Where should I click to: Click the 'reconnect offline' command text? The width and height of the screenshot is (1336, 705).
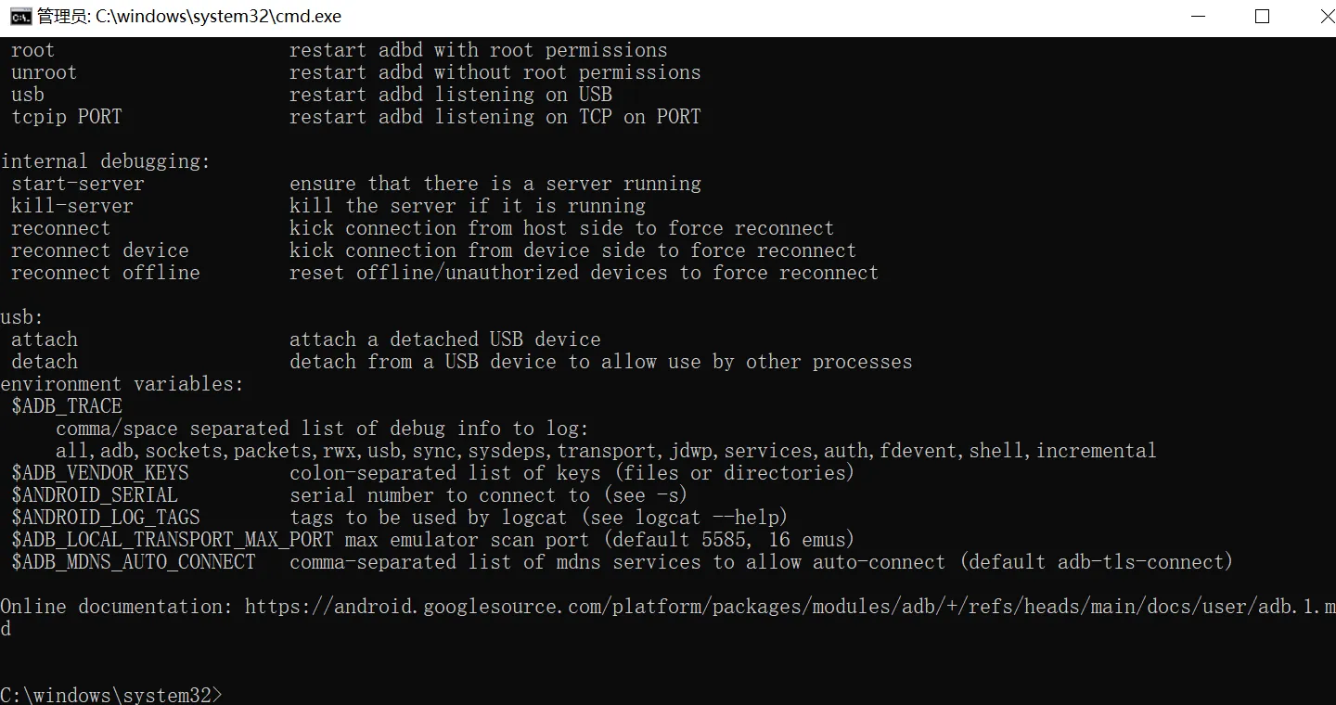click(106, 273)
